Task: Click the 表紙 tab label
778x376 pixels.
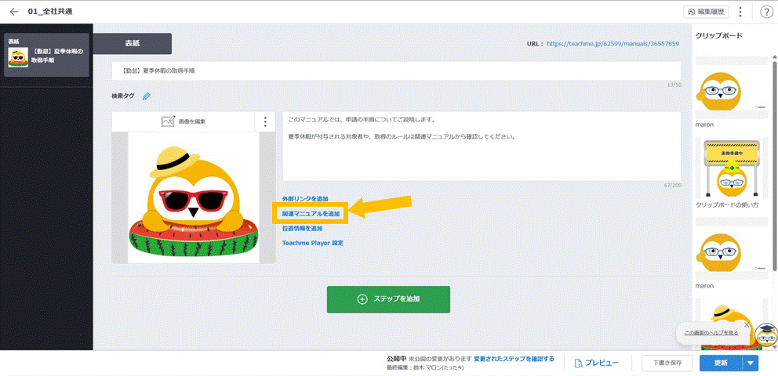Action: [132, 44]
